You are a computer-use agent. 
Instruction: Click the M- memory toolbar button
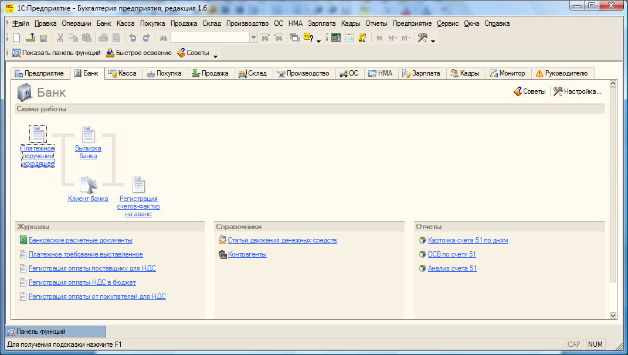coord(406,38)
